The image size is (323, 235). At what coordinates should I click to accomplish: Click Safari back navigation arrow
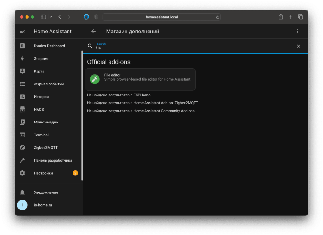(60, 17)
